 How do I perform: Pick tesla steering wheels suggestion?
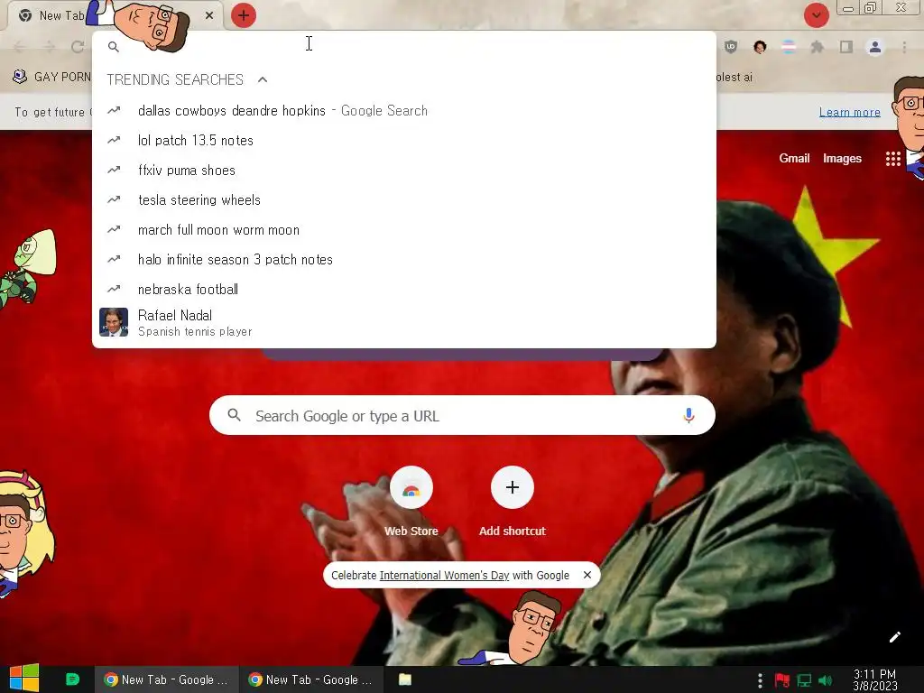403,199
